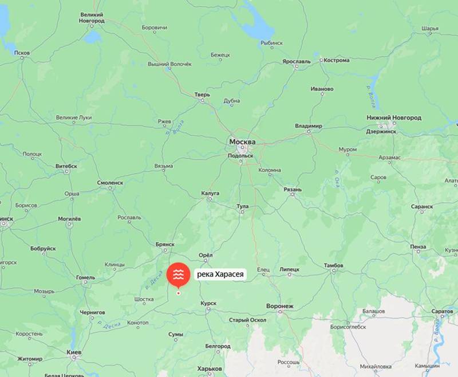Select the Тула city label
This screenshot has height=377, width=458.
(x=242, y=206)
